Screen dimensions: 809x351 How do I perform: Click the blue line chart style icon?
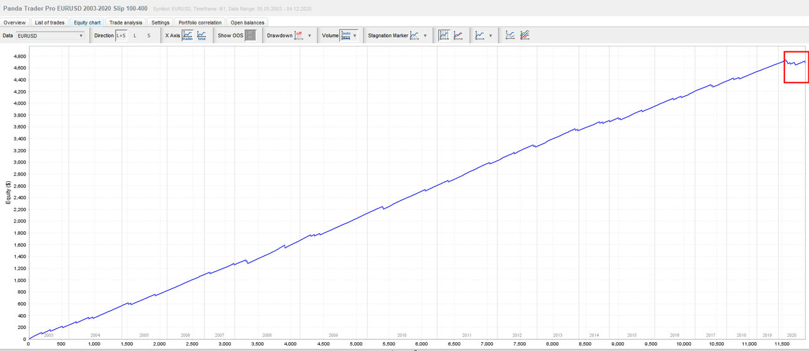point(480,36)
